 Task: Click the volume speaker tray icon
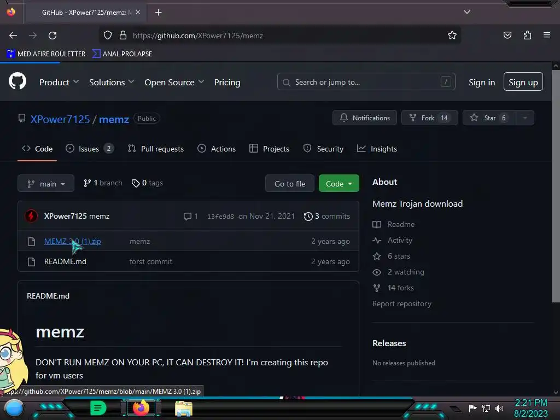pos(499,408)
